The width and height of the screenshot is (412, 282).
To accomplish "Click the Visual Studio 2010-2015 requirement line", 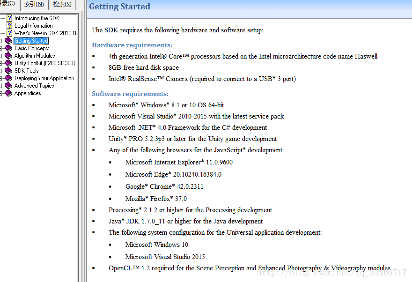I will [x=196, y=117].
